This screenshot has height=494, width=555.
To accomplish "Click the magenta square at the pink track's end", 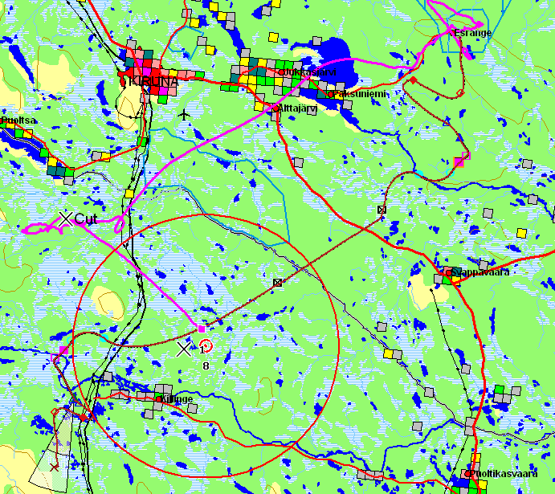I will tap(201, 329).
